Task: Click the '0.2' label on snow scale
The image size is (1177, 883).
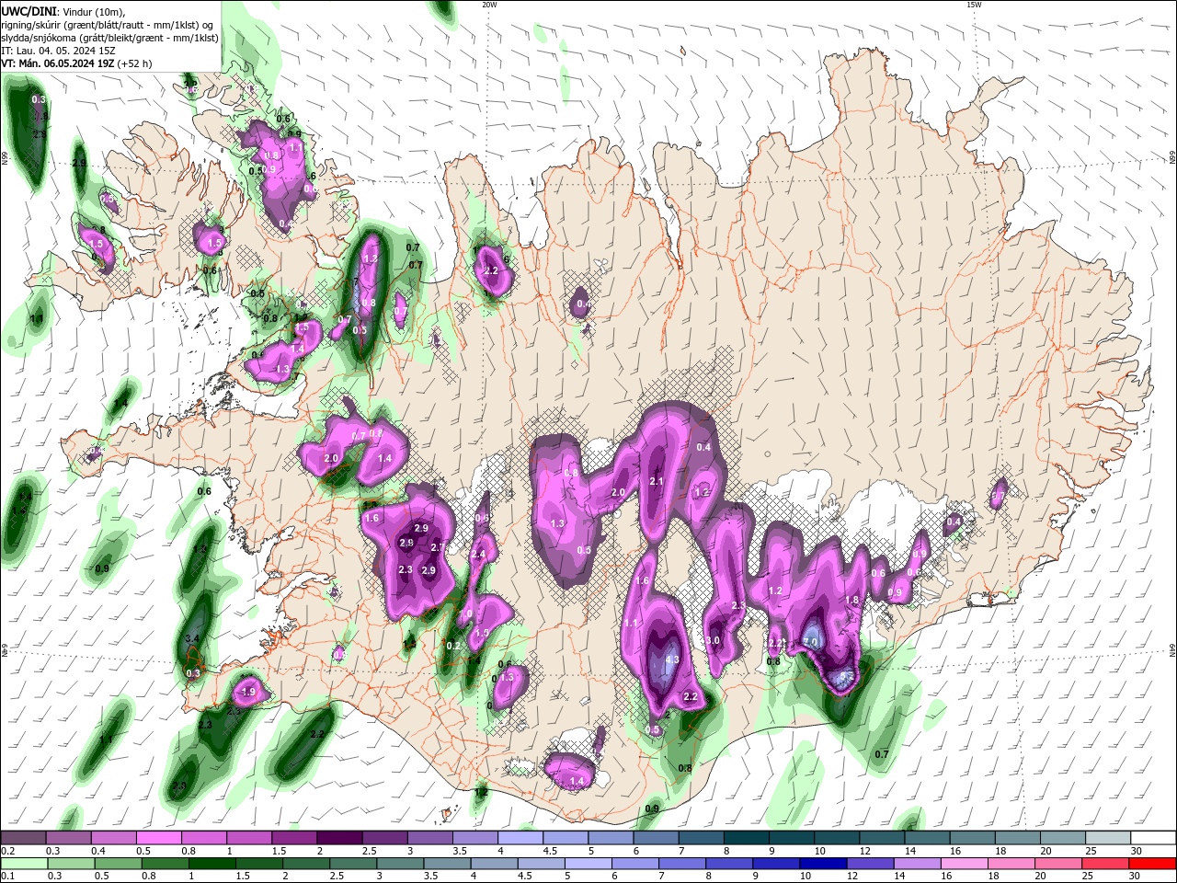Action: (6, 851)
